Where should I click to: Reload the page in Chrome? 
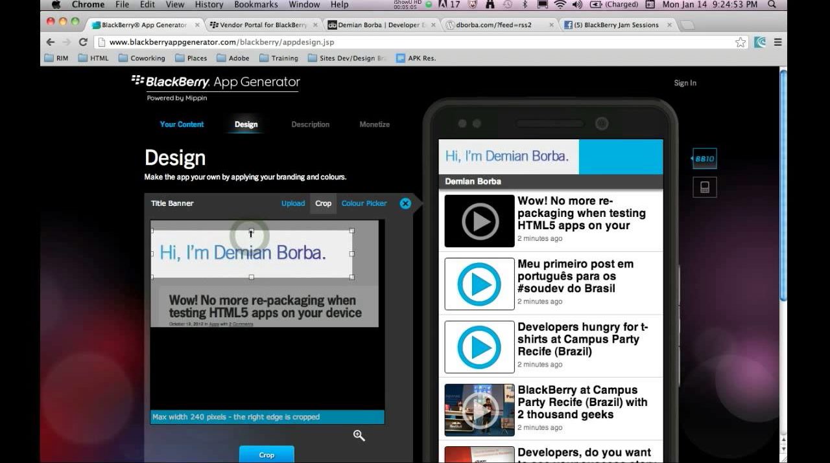[x=83, y=42]
